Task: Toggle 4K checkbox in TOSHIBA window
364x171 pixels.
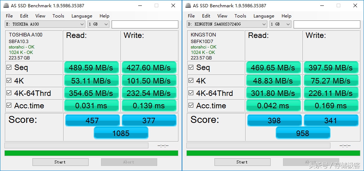Action: [9, 81]
